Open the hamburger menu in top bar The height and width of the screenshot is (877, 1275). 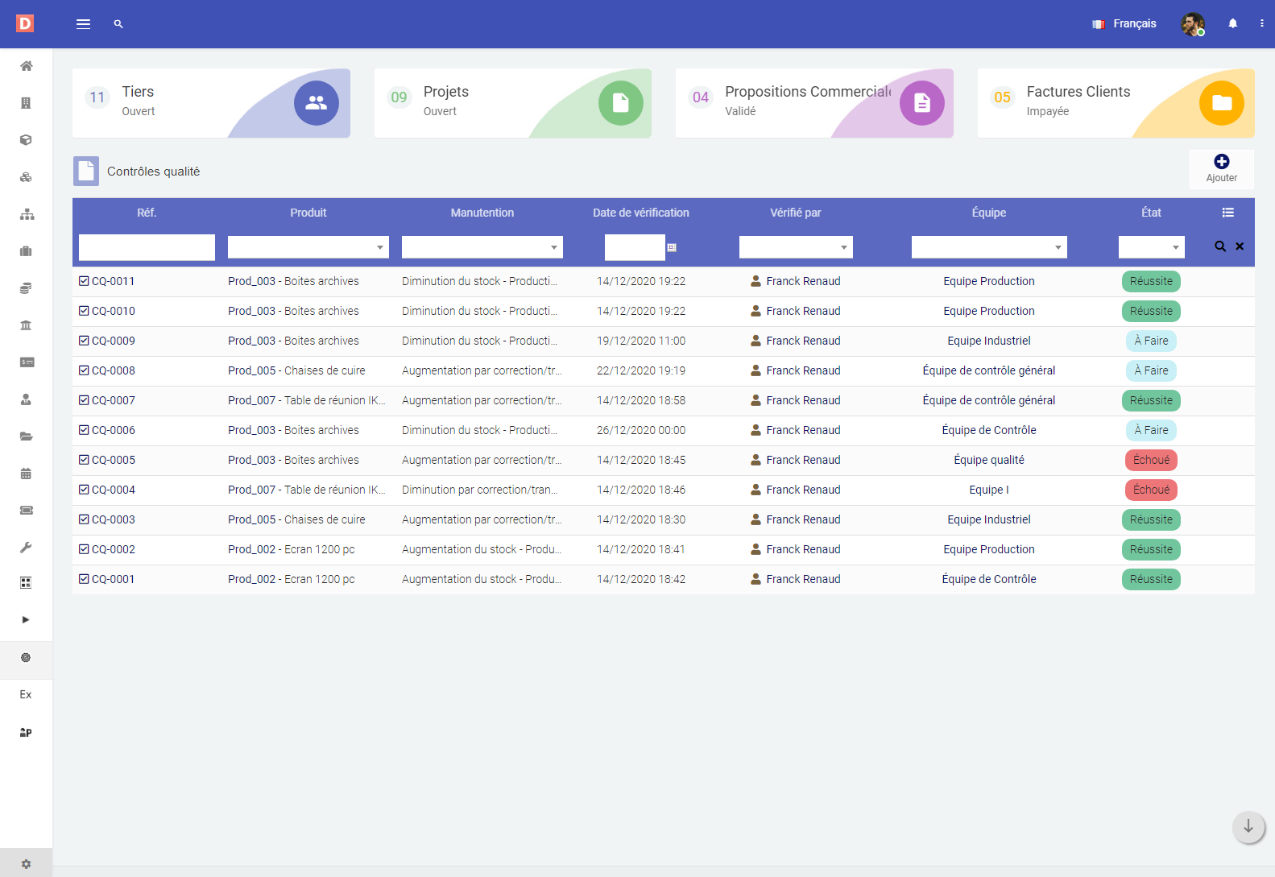[x=83, y=24]
